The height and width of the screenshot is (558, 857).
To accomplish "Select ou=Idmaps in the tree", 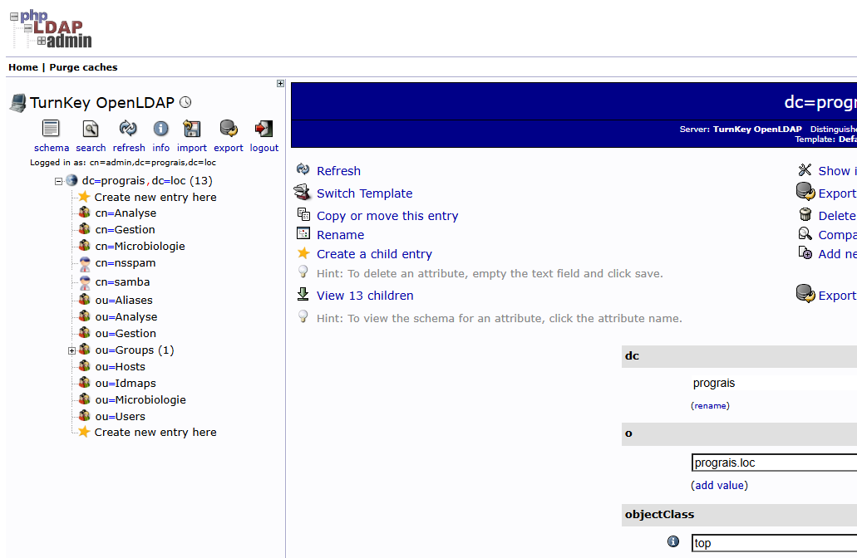I will click(126, 384).
